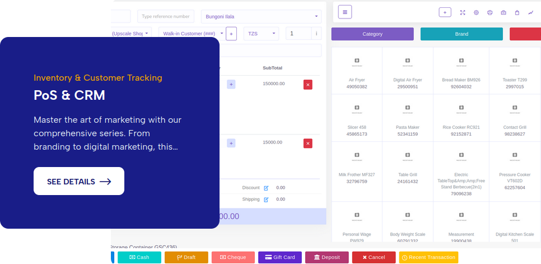This screenshot has width=541, height=264.
Task: Filter products by Category
Action: [372, 34]
